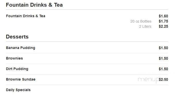The image size is (193, 97).
Task: Click the $1.60 fountain drink price
Action: point(163,16)
